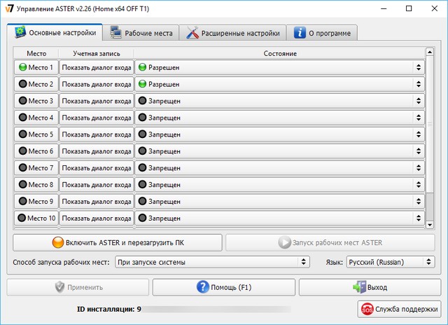Click the Применить button
Viewport: 448px width, 325px height.
pyautogui.click(x=78, y=287)
